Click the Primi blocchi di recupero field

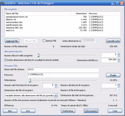point(48,85)
